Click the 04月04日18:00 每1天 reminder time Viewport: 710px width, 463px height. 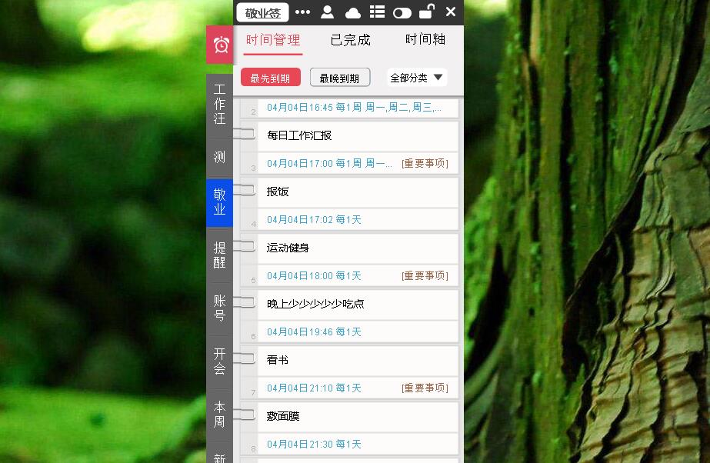pyautogui.click(x=314, y=275)
